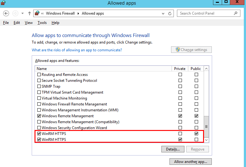Check Public for Virtual Machine Monitoring

click(x=196, y=98)
